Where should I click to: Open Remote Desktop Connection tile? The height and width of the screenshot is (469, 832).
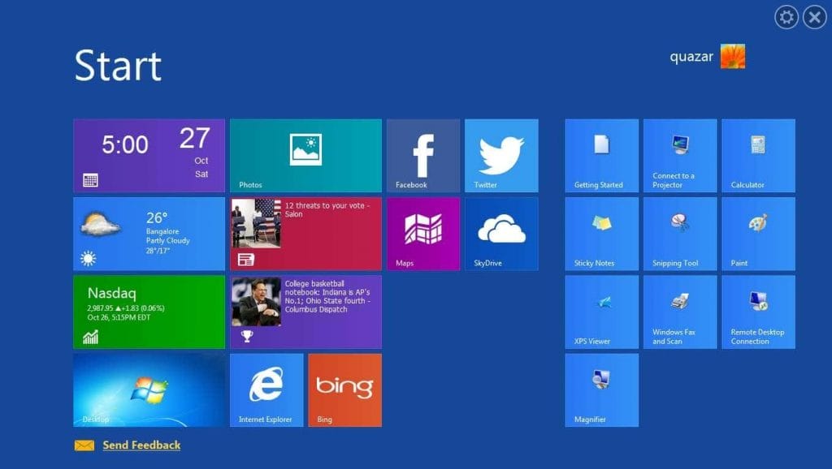point(758,312)
